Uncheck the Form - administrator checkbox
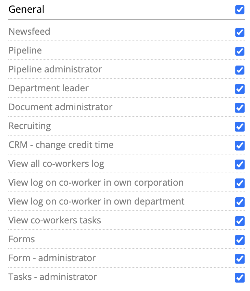 pos(240,259)
